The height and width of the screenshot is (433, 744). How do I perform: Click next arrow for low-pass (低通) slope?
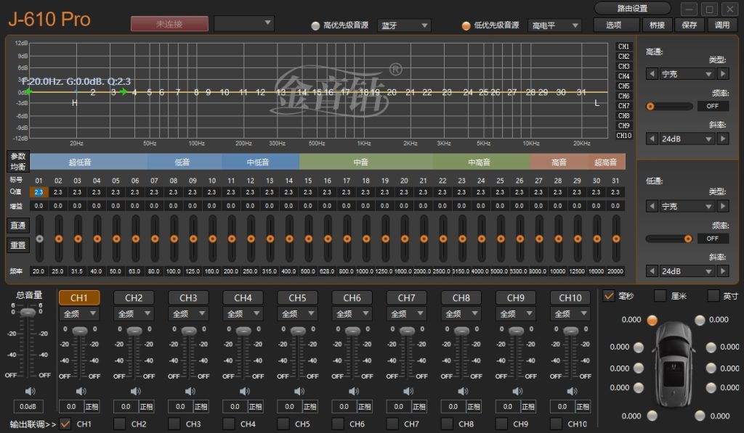[x=723, y=271]
